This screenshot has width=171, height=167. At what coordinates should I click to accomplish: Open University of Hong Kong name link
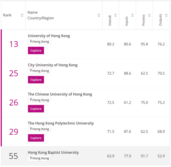click(49, 36)
